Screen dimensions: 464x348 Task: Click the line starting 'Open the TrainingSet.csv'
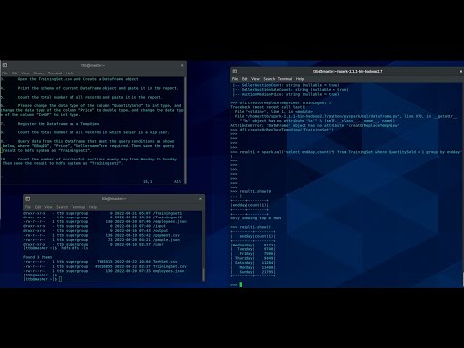click(78, 79)
